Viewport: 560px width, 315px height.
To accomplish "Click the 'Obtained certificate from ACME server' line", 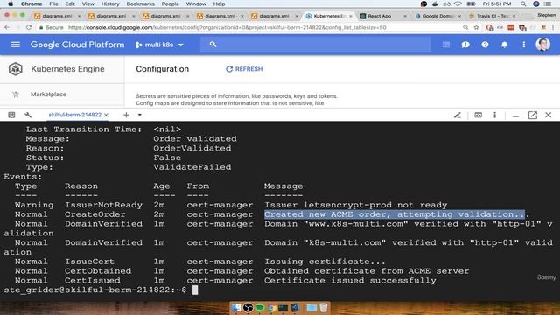I will tap(367, 271).
